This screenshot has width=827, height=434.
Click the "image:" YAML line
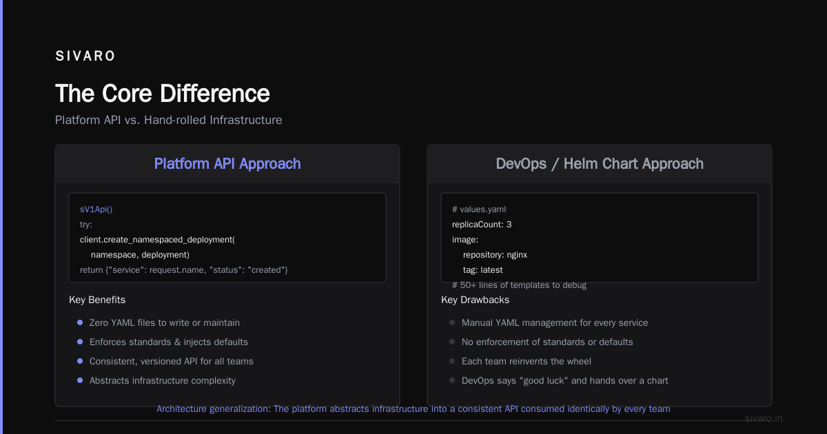[465, 239]
